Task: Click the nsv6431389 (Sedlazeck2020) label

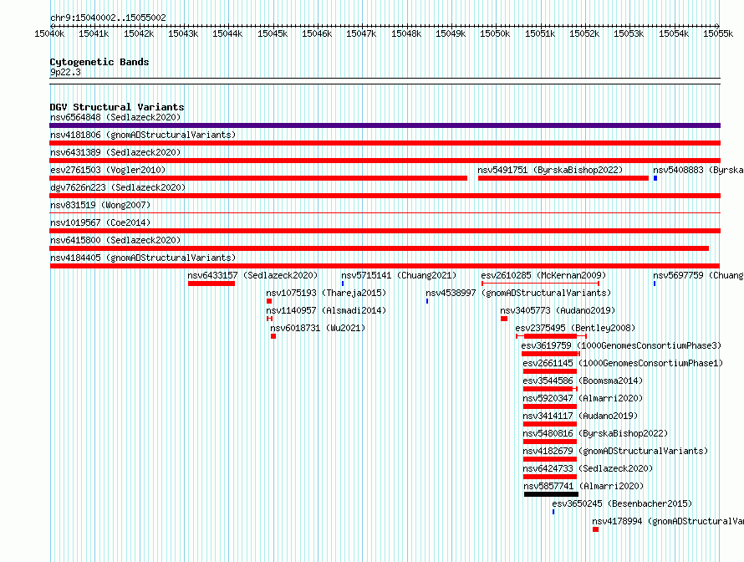Action: point(115,152)
